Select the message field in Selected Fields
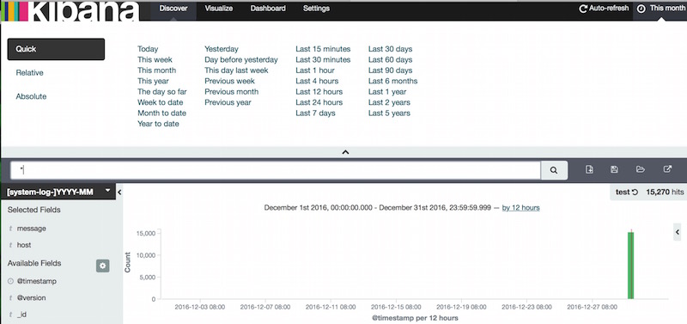 tap(32, 229)
